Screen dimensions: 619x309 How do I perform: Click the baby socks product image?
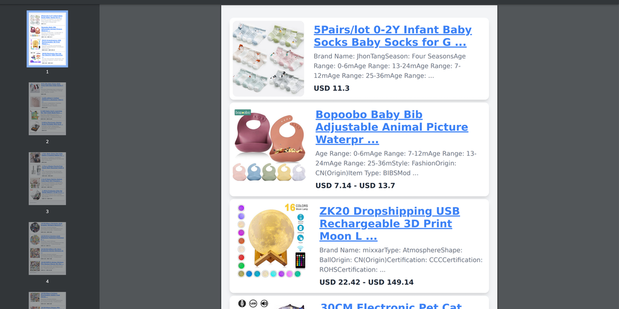point(268,59)
